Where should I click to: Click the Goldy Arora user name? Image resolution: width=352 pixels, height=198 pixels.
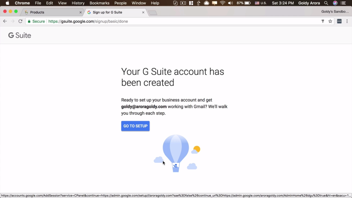[x=309, y=3]
